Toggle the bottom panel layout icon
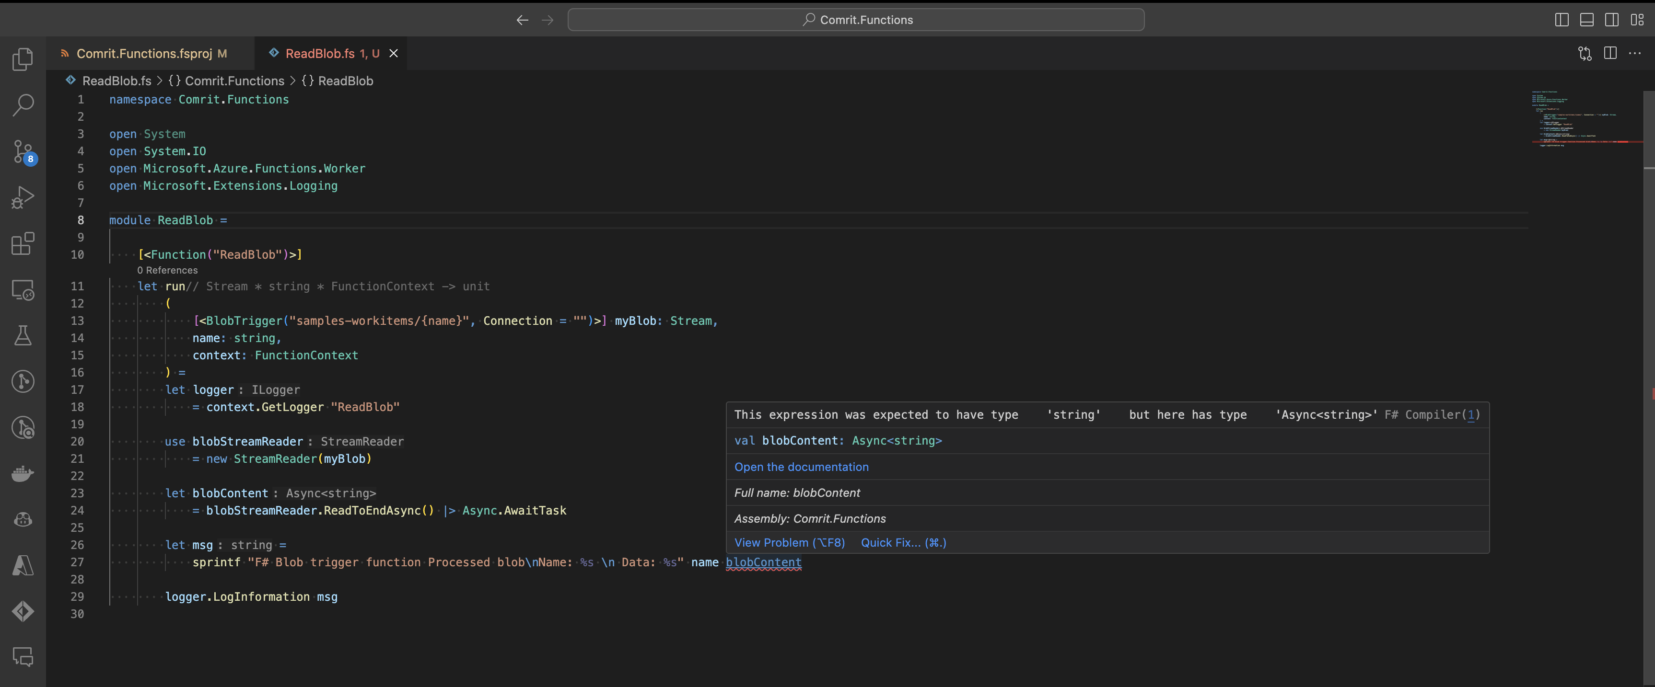The height and width of the screenshot is (687, 1655). [1586, 20]
